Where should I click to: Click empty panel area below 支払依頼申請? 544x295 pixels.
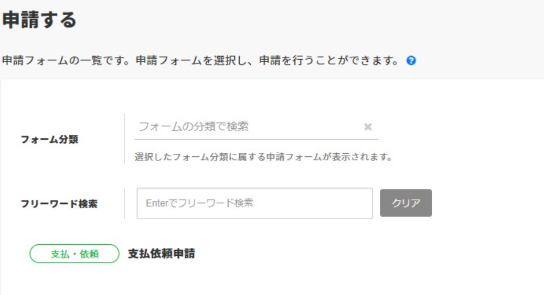262,280
